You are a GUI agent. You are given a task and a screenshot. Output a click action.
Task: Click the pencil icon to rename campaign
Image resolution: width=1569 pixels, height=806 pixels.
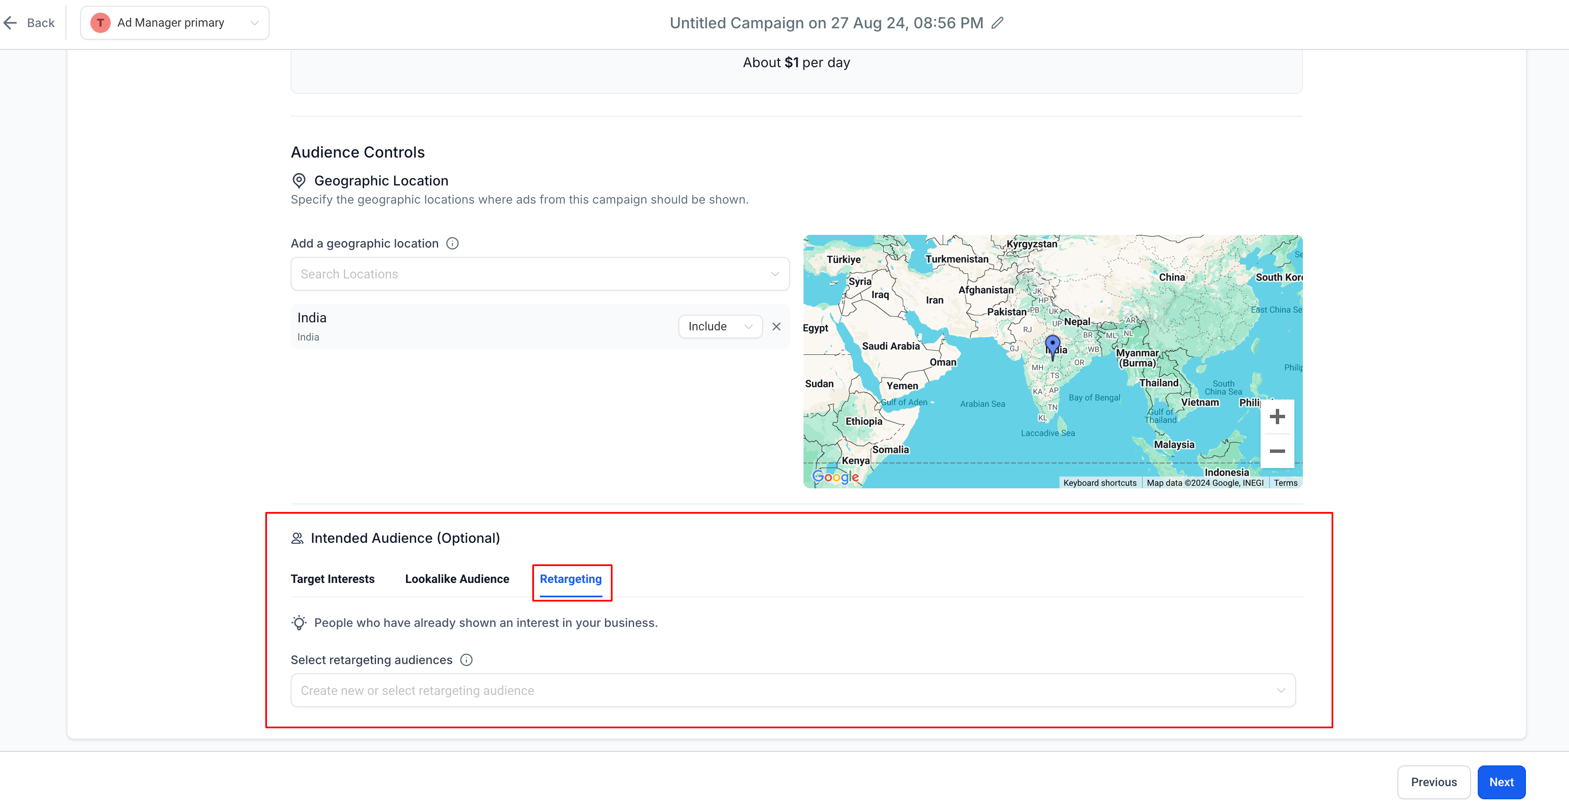[997, 23]
